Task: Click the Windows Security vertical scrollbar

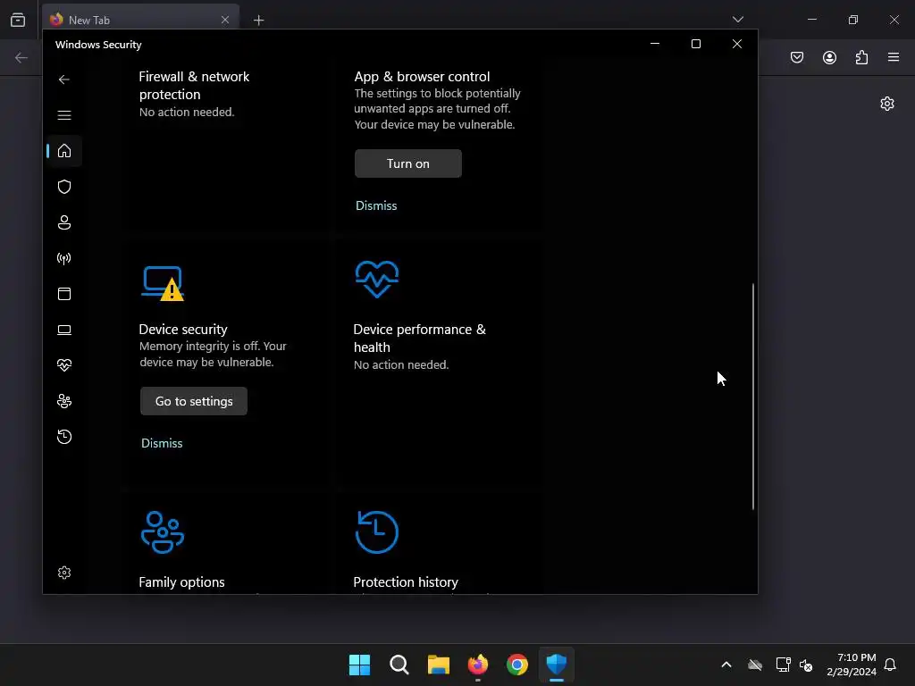Action: click(752, 397)
